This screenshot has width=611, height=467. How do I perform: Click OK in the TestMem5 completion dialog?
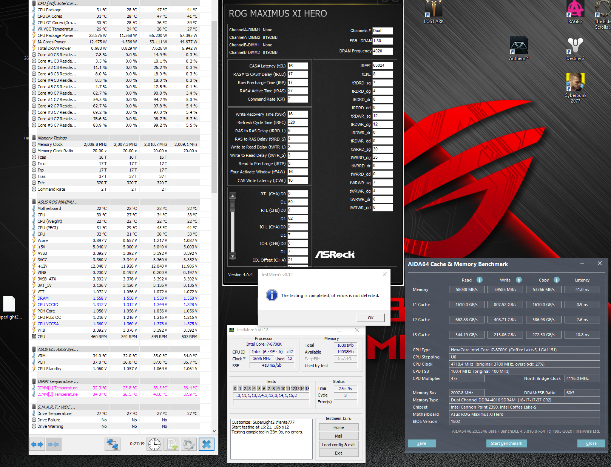[370, 318]
